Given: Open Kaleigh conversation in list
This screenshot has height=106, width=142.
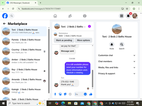Looking at the screenshot, I should pyautogui.click(x=24, y=91).
